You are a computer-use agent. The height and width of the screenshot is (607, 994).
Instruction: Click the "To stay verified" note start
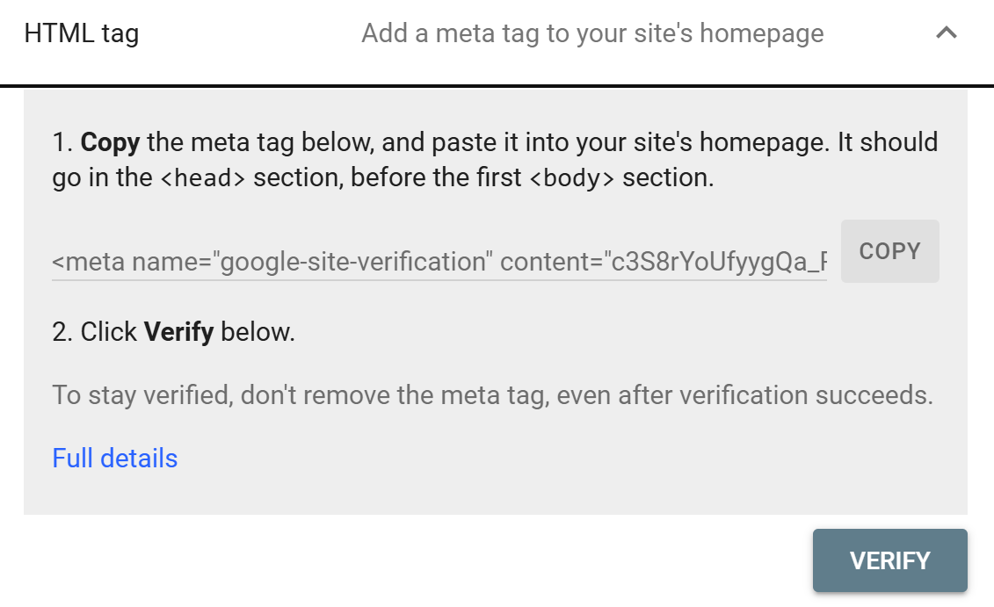tap(139, 395)
